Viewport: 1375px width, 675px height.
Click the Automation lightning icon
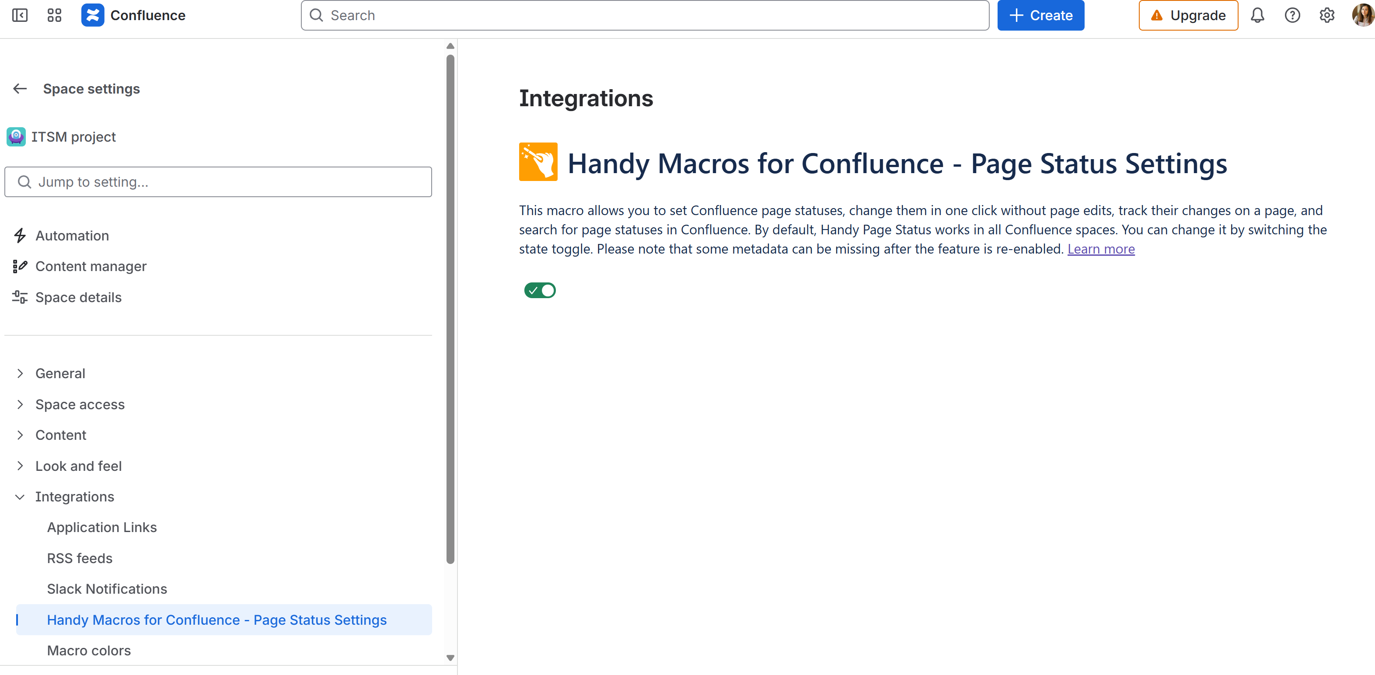20,235
